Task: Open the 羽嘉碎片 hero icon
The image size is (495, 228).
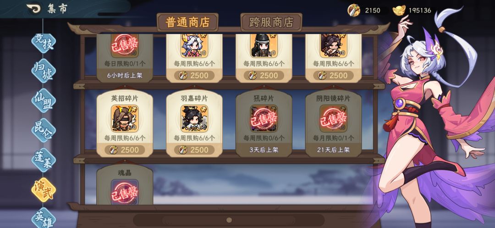Action: (194, 118)
